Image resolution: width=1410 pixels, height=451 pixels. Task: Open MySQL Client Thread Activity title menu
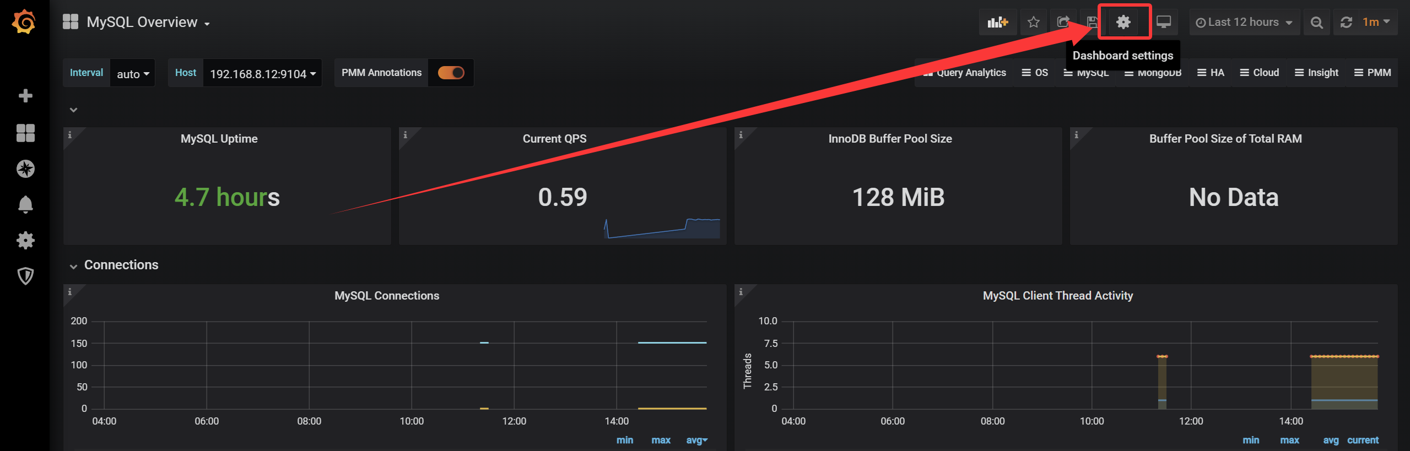pos(1058,296)
